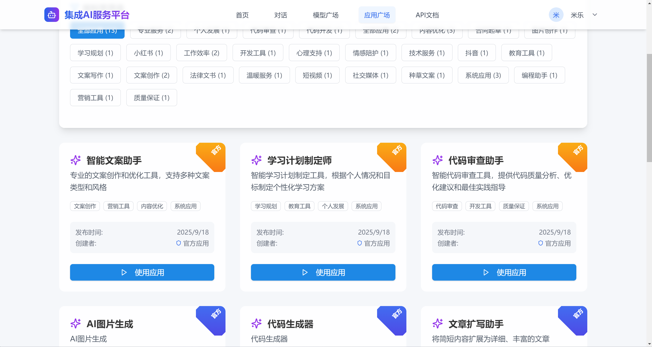The height and width of the screenshot is (347, 652).
Task: Filter by 教育工具 (1) tag
Action: [x=527, y=53]
